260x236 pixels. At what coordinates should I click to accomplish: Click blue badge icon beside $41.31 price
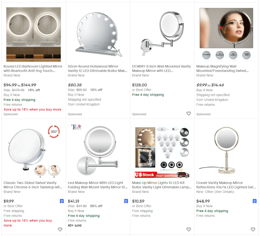pyautogui.click(x=126, y=201)
